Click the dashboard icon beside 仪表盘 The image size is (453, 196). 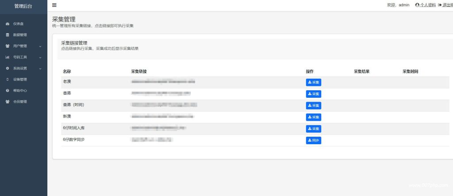pyautogui.click(x=8, y=24)
